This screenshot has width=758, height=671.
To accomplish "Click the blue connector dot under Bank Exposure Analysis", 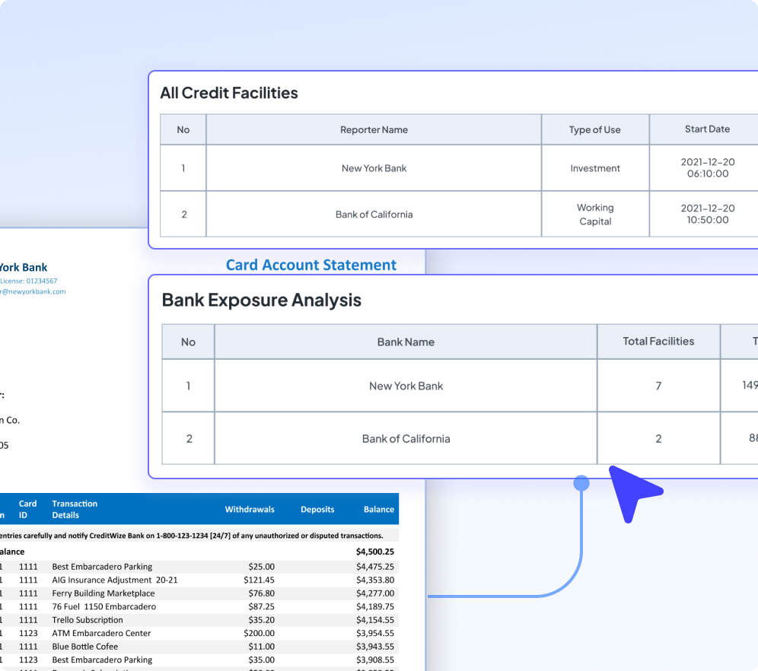I will coord(581,482).
